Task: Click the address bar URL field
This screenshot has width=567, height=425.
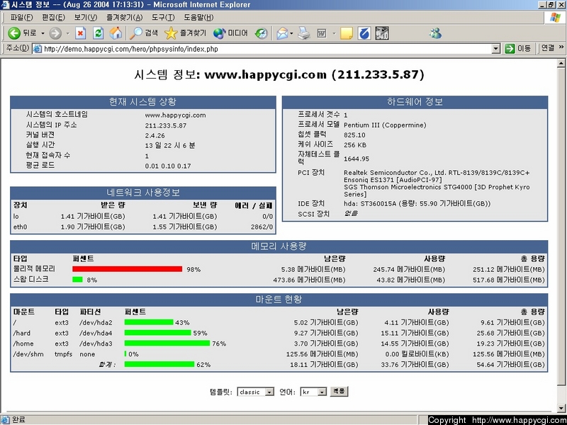Action: click(x=267, y=49)
